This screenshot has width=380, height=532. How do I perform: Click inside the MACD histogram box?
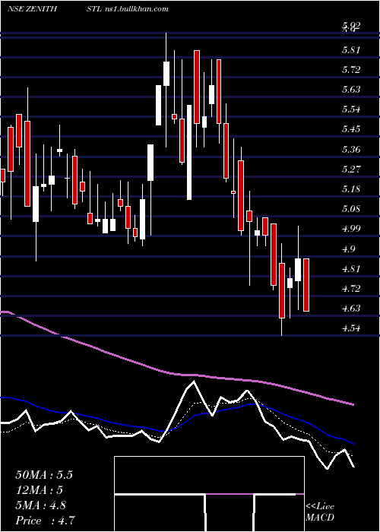point(209,494)
